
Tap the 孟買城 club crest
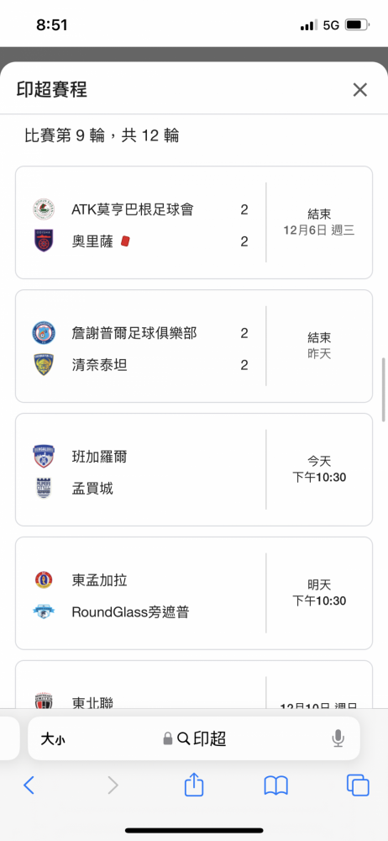(x=44, y=488)
